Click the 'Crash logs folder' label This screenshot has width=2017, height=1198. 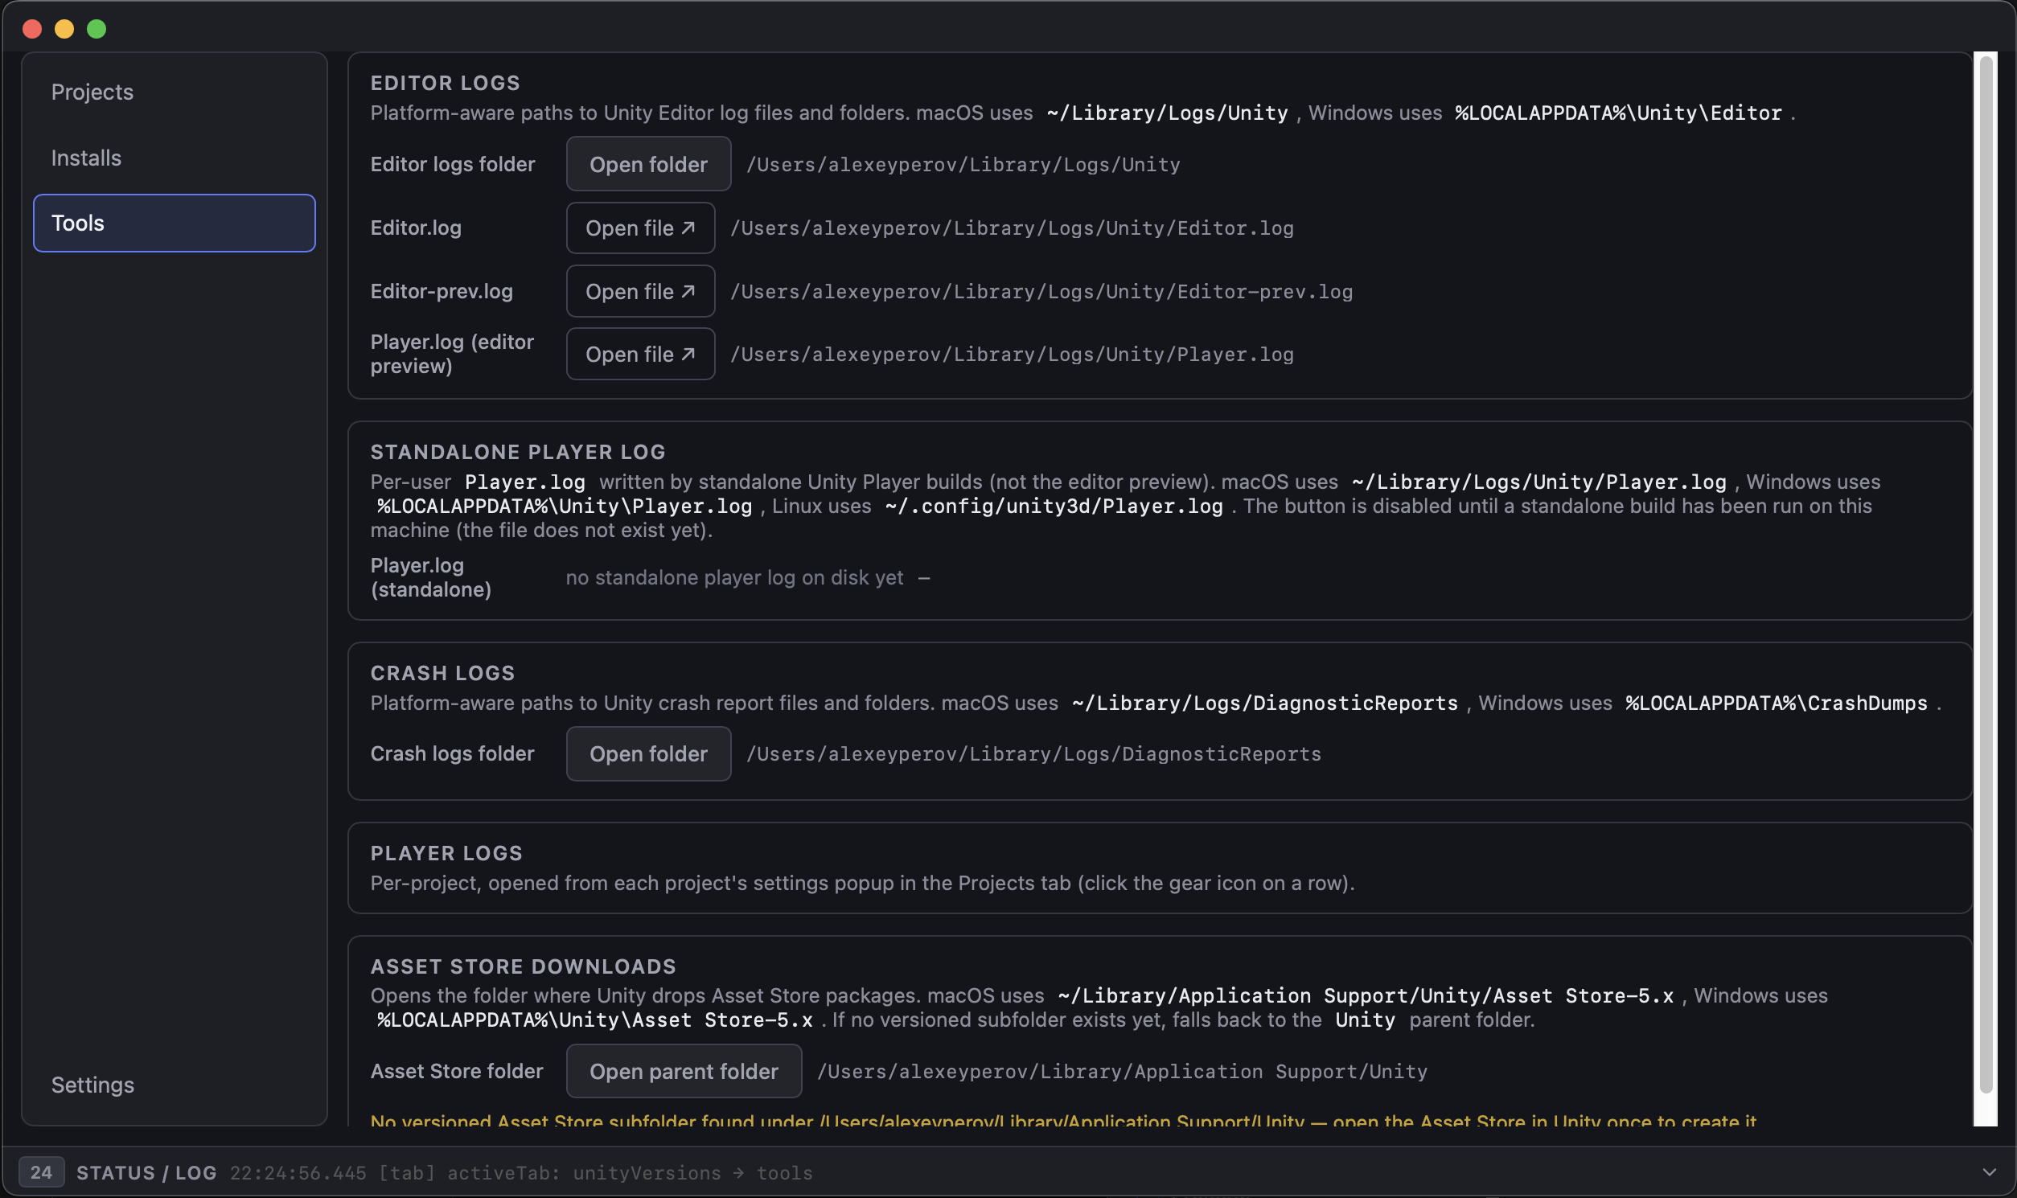click(452, 753)
